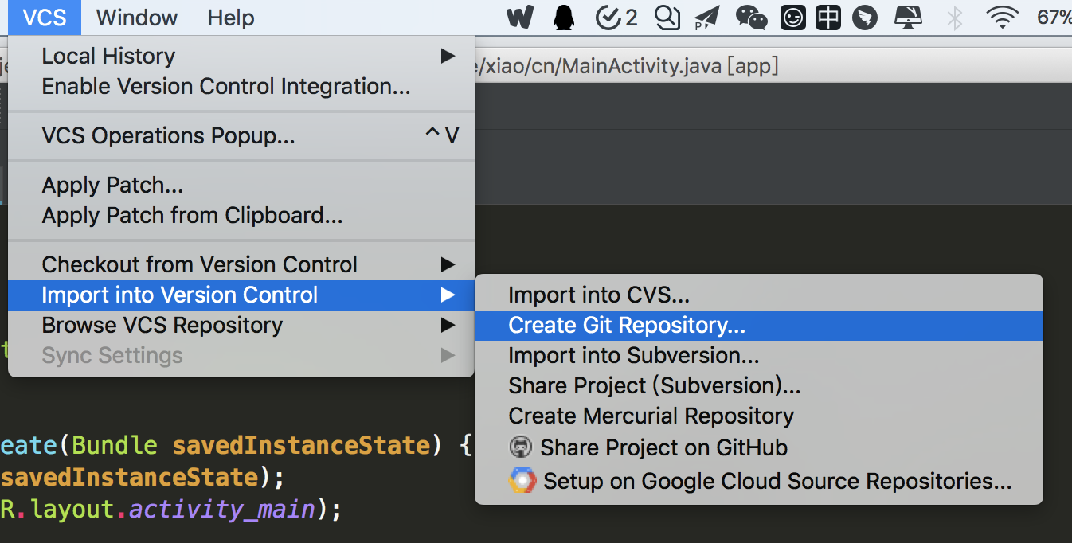1072x543 pixels.
Task: Switch the Chinese input method icon
Action: coord(828,18)
